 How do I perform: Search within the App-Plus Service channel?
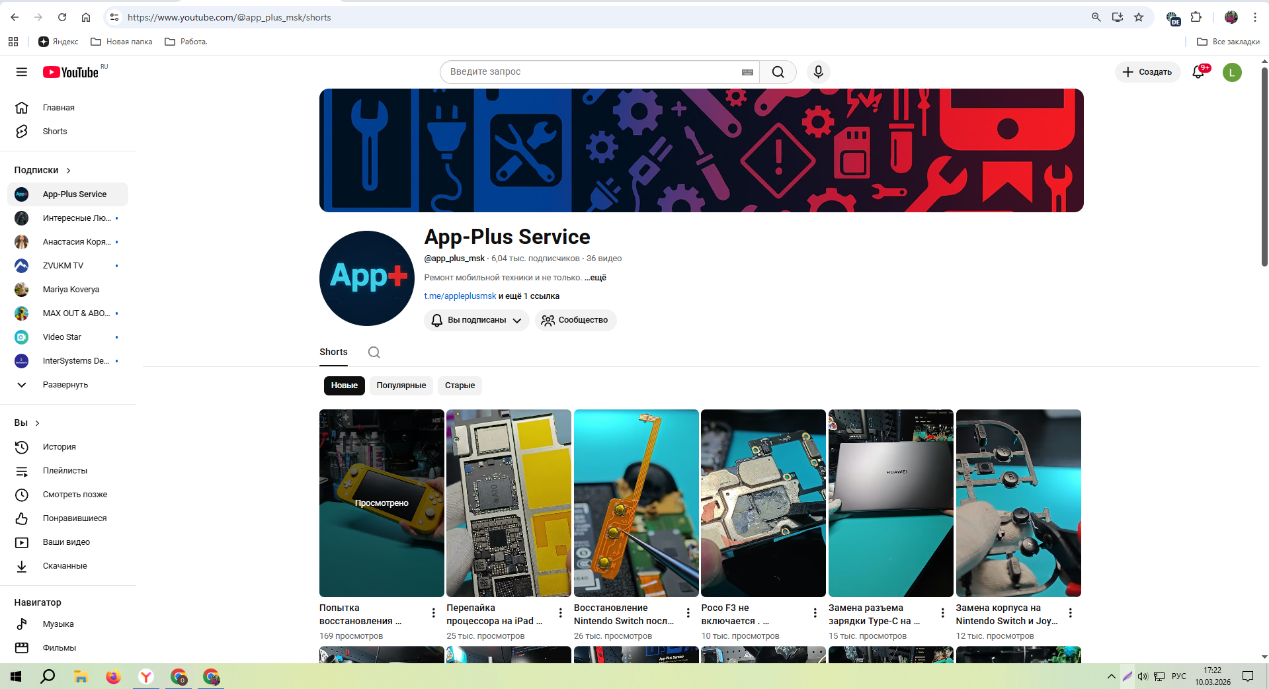[x=374, y=352]
